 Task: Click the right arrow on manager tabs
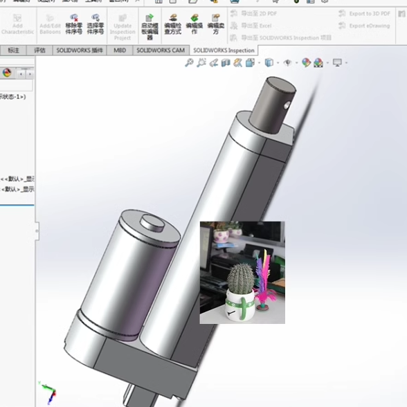click(x=30, y=75)
